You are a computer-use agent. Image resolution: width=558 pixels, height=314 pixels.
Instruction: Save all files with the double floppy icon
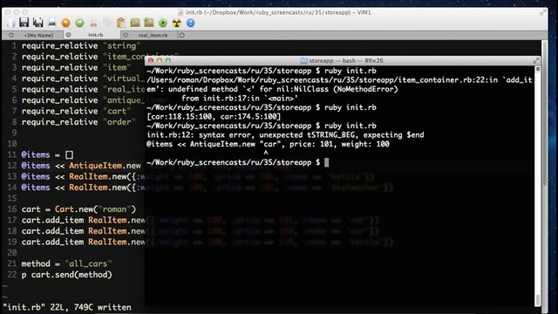38,23
